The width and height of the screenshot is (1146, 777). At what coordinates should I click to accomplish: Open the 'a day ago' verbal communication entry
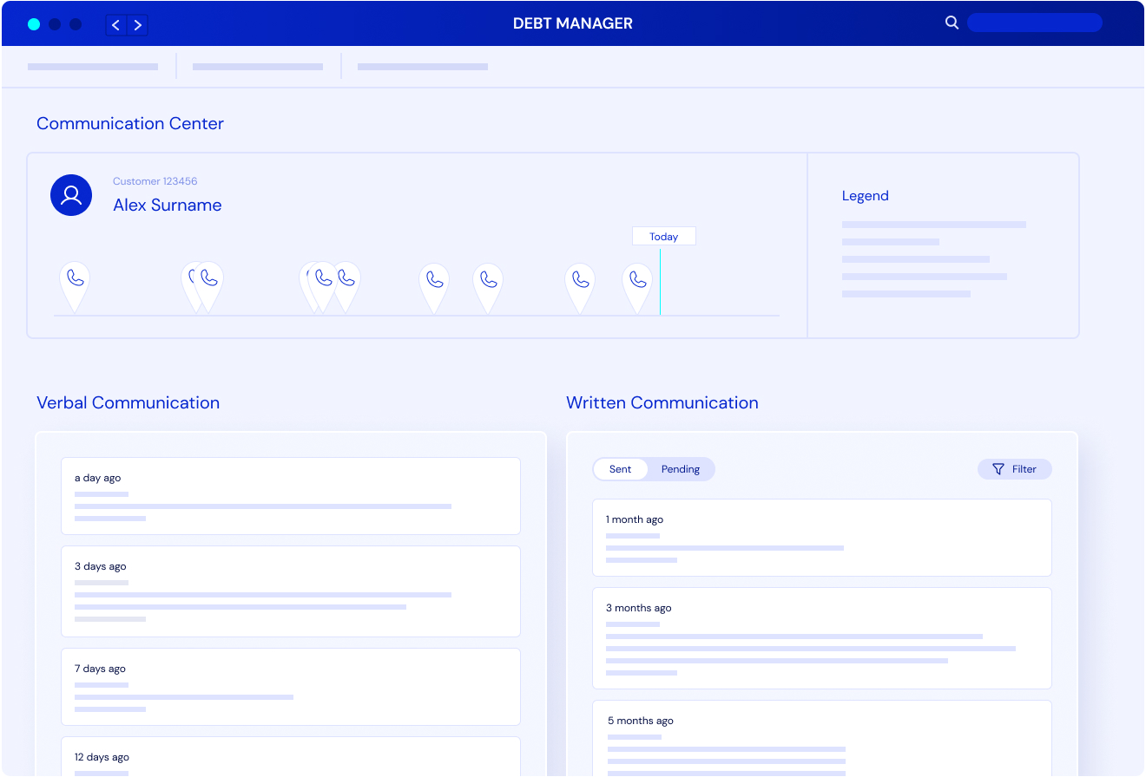click(x=290, y=496)
